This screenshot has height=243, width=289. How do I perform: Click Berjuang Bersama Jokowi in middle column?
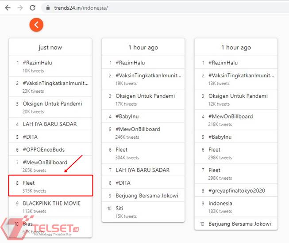pyautogui.click(x=146, y=196)
